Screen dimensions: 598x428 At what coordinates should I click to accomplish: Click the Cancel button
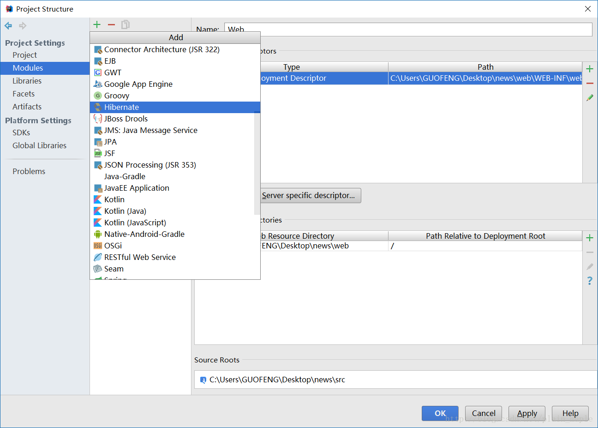coord(484,413)
